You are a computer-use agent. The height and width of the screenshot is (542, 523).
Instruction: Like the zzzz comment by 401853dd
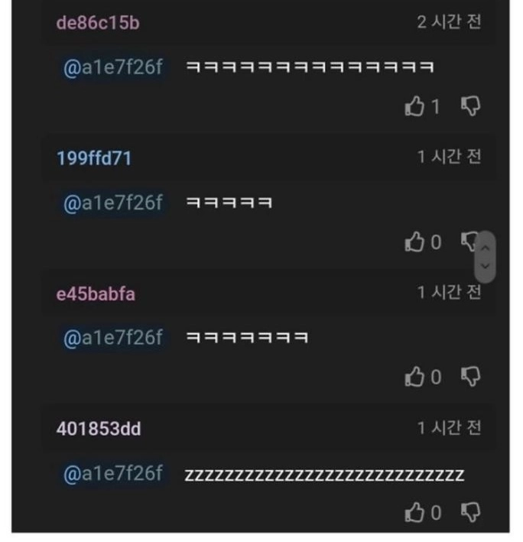click(x=414, y=512)
